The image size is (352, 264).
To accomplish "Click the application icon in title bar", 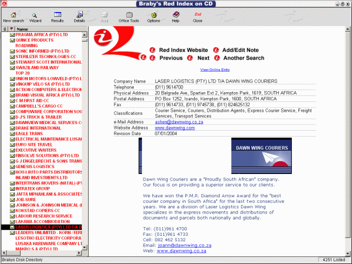I will pyautogui.click(x=4, y=3).
